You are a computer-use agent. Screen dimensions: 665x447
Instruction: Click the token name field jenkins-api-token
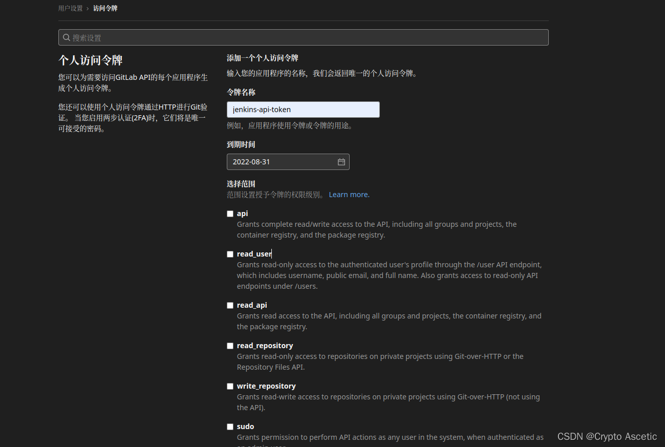[x=303, y=110]
